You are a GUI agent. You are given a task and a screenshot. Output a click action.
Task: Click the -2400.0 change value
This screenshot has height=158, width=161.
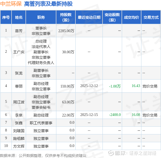pos(115,115)
